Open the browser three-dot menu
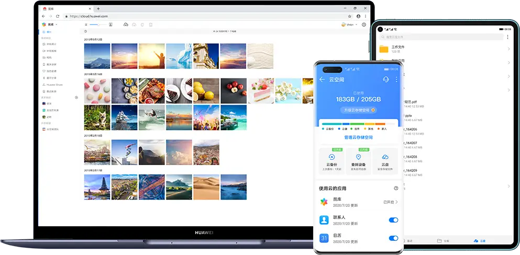 [x=366, y=16]
